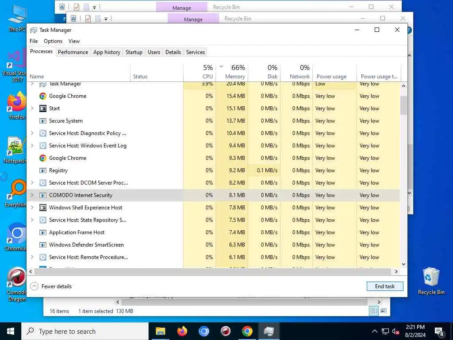Click the Task Manager vertical scrollbar thumb
Screen dimensions: 453x340
[403, 105]
